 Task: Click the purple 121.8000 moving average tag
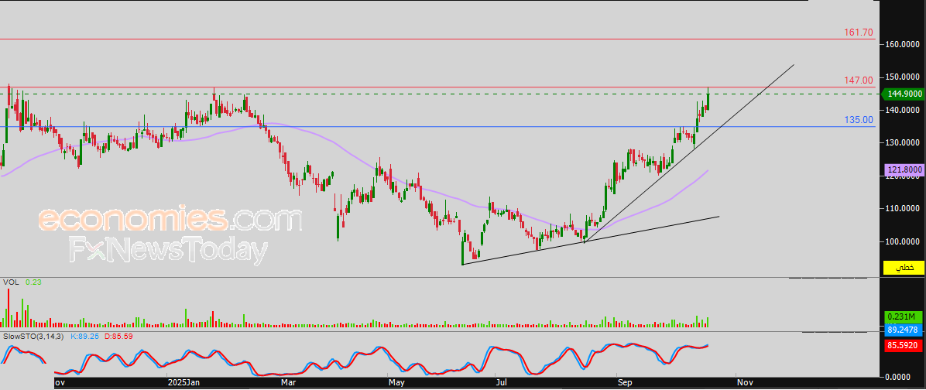[904, 169]
